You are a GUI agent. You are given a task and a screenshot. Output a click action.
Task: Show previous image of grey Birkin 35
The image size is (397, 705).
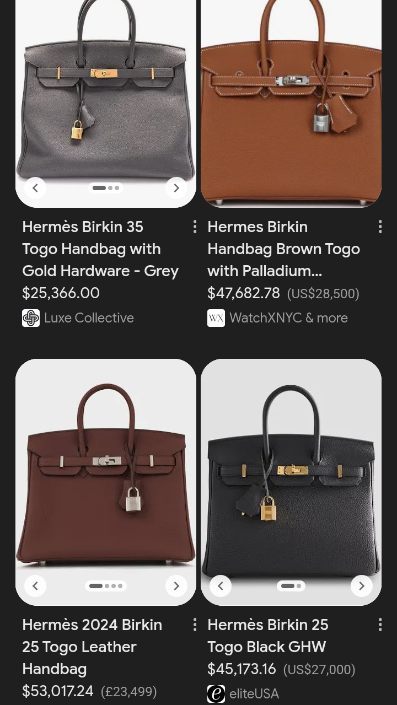pos(35,188)
